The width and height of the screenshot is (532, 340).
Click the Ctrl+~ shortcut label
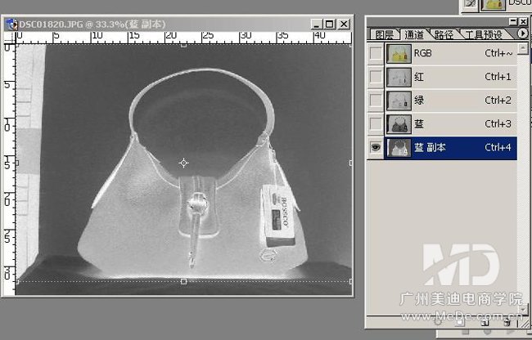(498, 53)
